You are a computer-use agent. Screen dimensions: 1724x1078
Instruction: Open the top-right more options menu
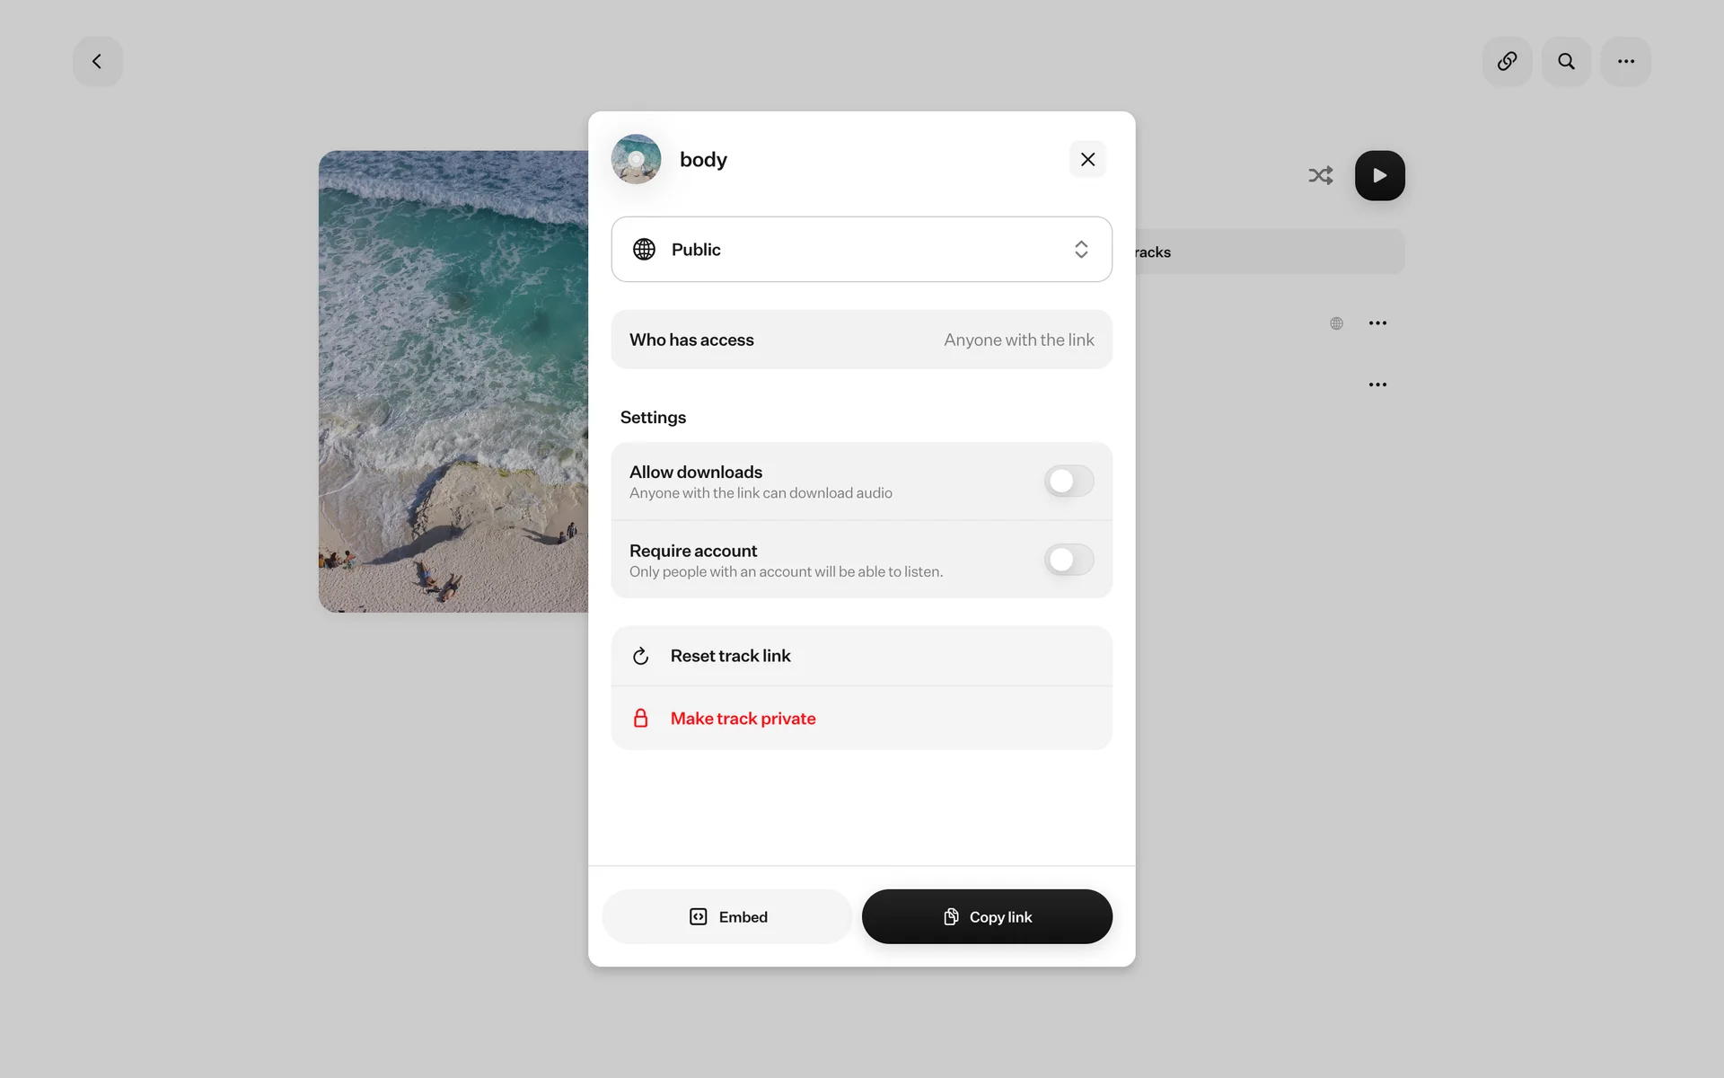[1625, 61]
